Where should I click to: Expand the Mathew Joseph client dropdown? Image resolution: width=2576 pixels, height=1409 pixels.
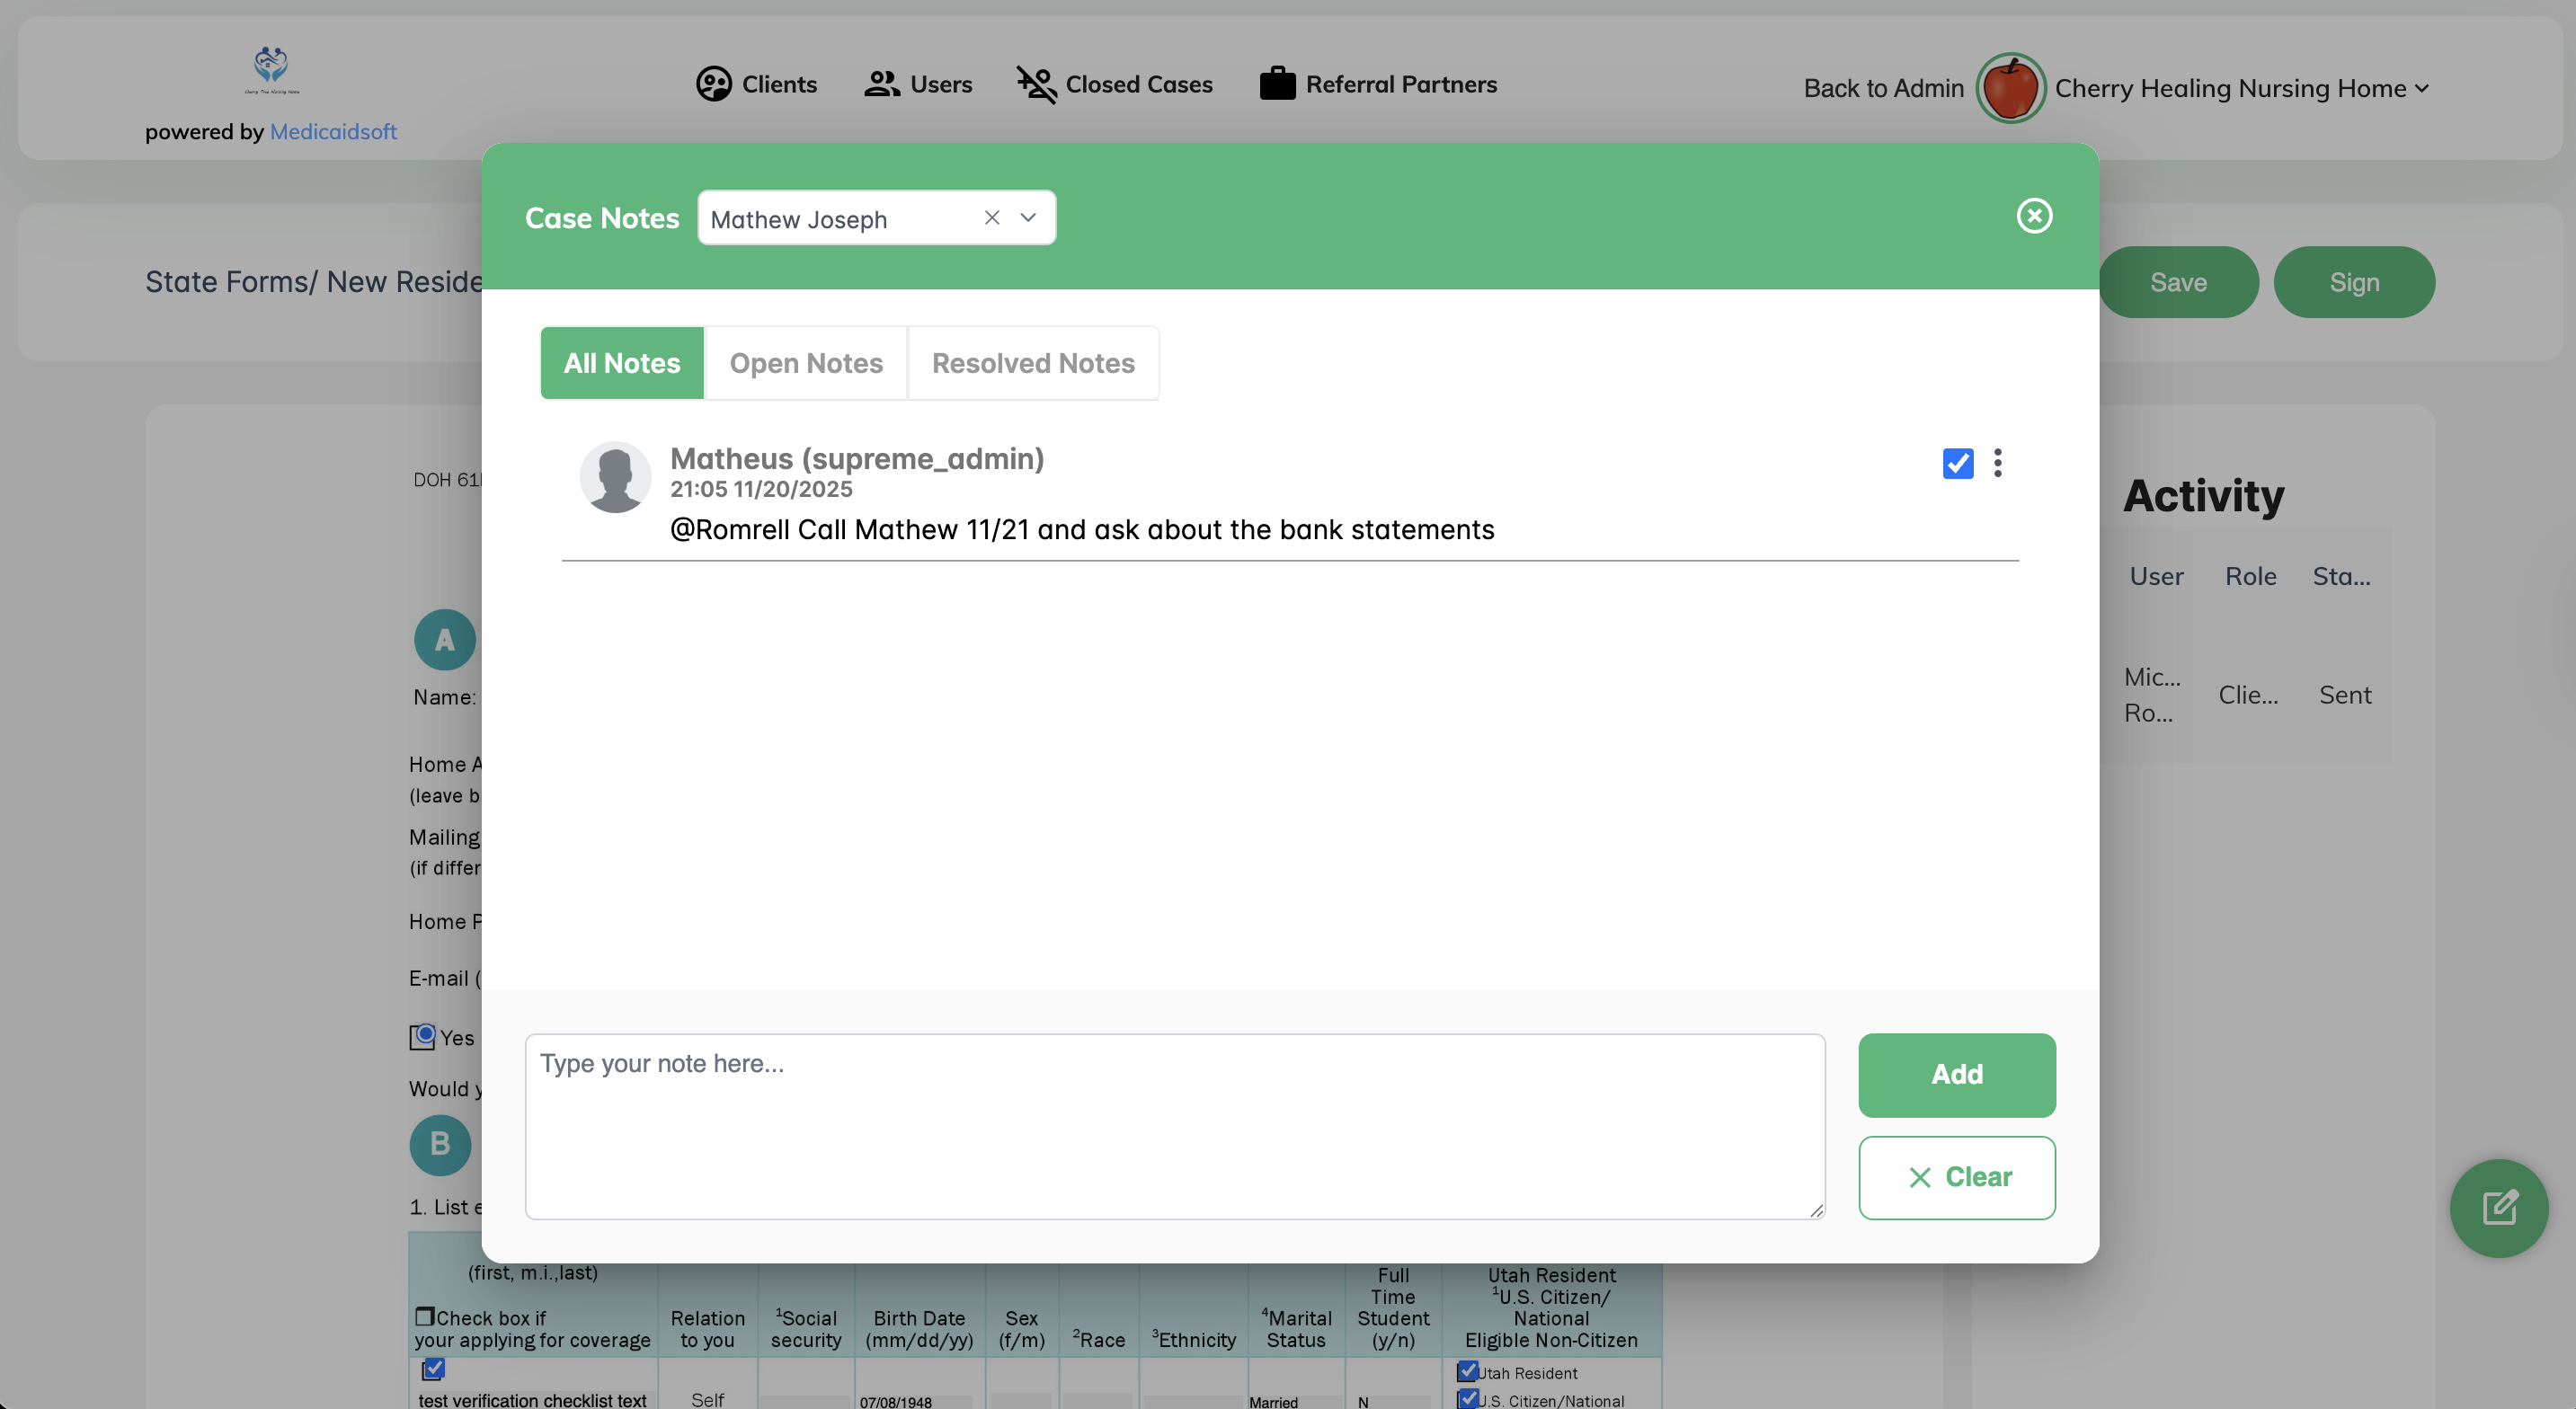pyautogui.click(x=1028, y=217)
